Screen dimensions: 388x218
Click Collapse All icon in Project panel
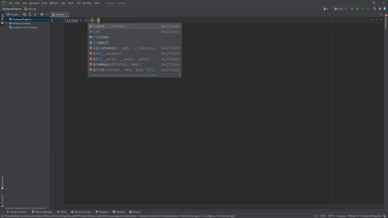(35, 15)
